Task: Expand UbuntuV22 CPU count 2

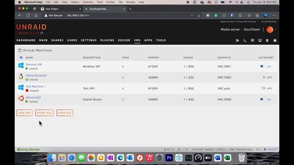Action: coord(123,99)
